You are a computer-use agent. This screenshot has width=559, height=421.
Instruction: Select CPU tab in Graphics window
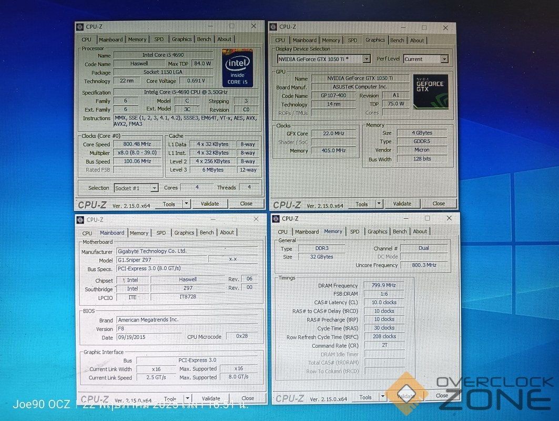pyautogui.click(x=280, y=41)
